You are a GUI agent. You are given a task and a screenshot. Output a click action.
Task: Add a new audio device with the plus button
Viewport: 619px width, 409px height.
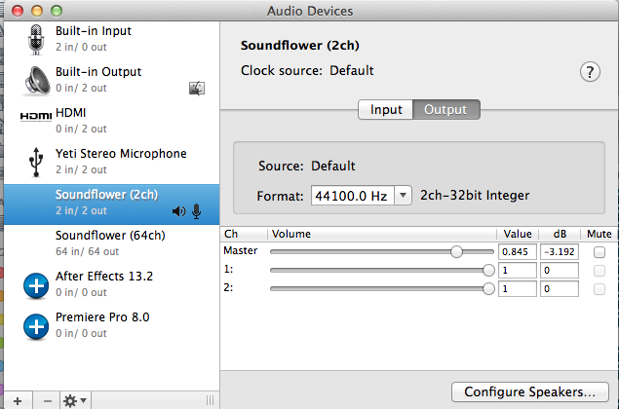(18, 400)
